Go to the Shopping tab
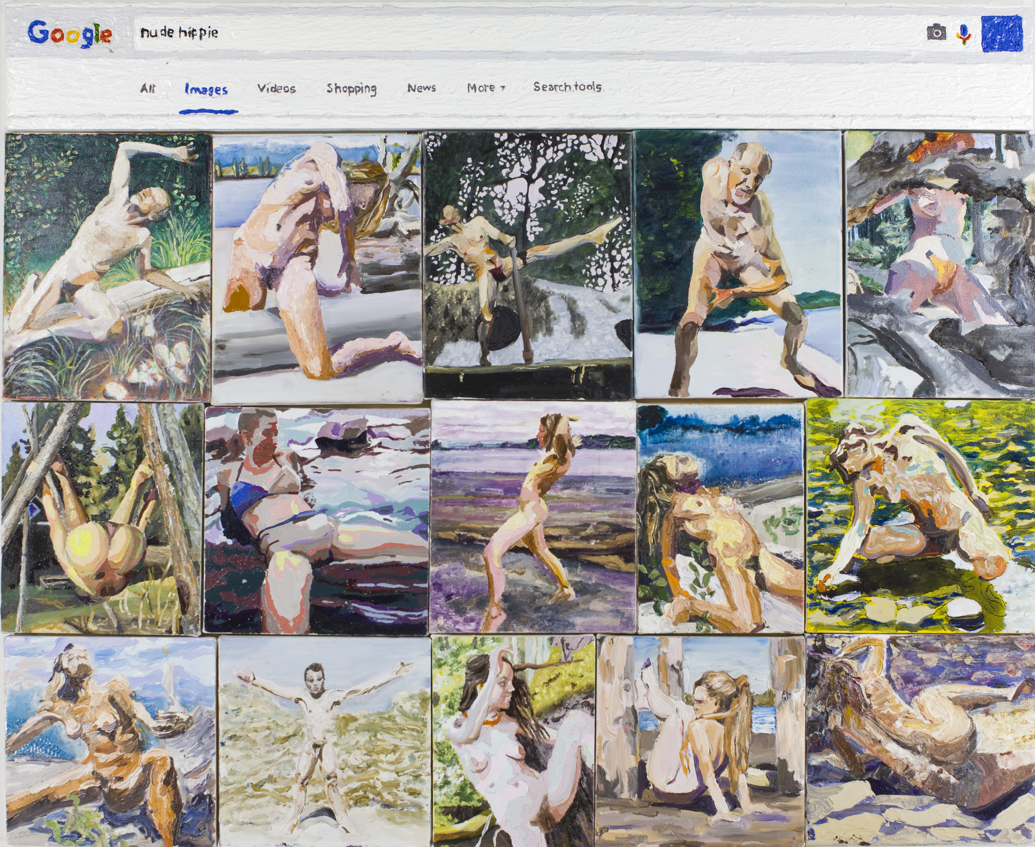Screen dimensions: 1035x847 [x=352, y=89]
